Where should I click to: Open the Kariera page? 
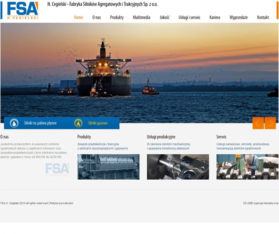pos(214,17)
